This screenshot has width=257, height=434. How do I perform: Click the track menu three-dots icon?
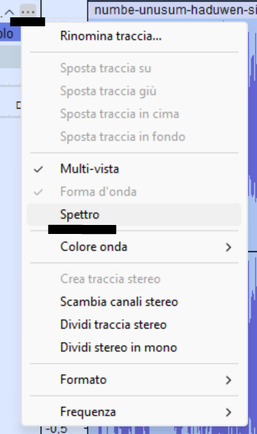pyautogui.click(x=28, y=12)
